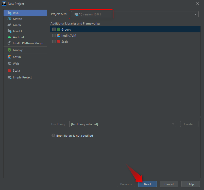The image size is (204, 190).
Task: Select the Java project type icon
Action: [9, 13]
